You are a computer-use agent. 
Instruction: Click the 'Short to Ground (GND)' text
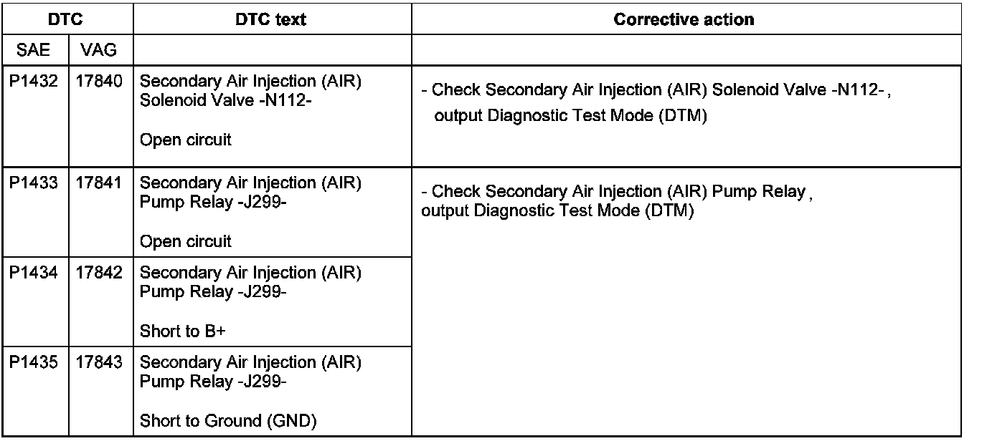pyautogui.click(x=228, y=421)
